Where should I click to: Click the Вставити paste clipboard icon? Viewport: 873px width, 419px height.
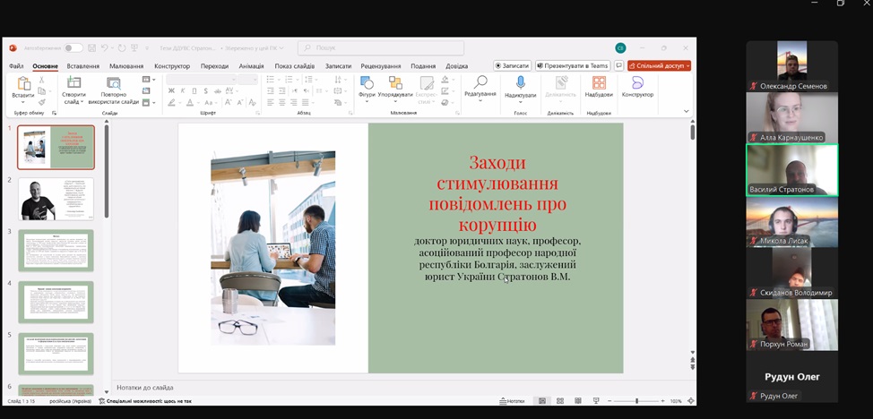tap(23, 83)
